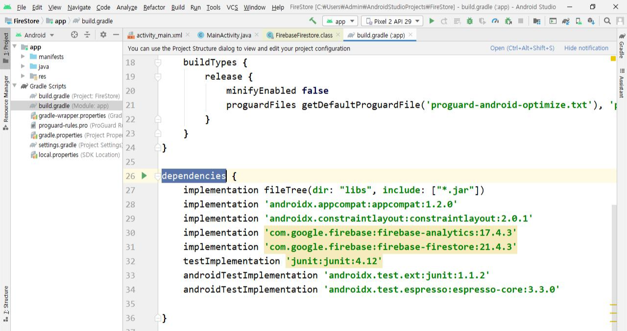Expand the manifests folder
Image resolution: width=627 pixels, height=331 pixels.
23,57
